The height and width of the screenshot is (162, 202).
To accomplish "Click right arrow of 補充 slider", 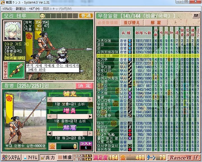I will [x=90, y=99].
